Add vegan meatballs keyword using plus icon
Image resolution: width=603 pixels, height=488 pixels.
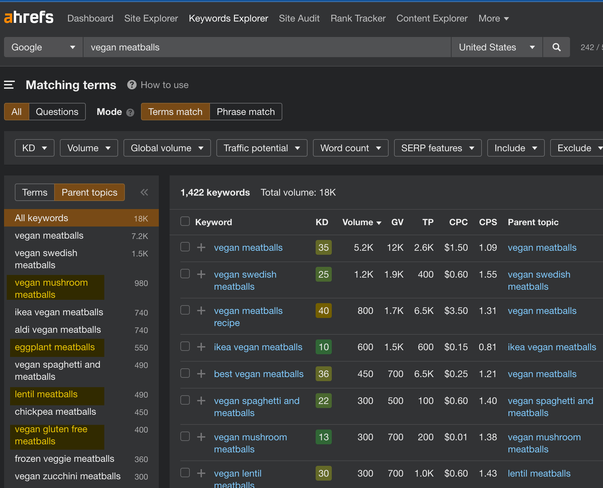point(201,247)
